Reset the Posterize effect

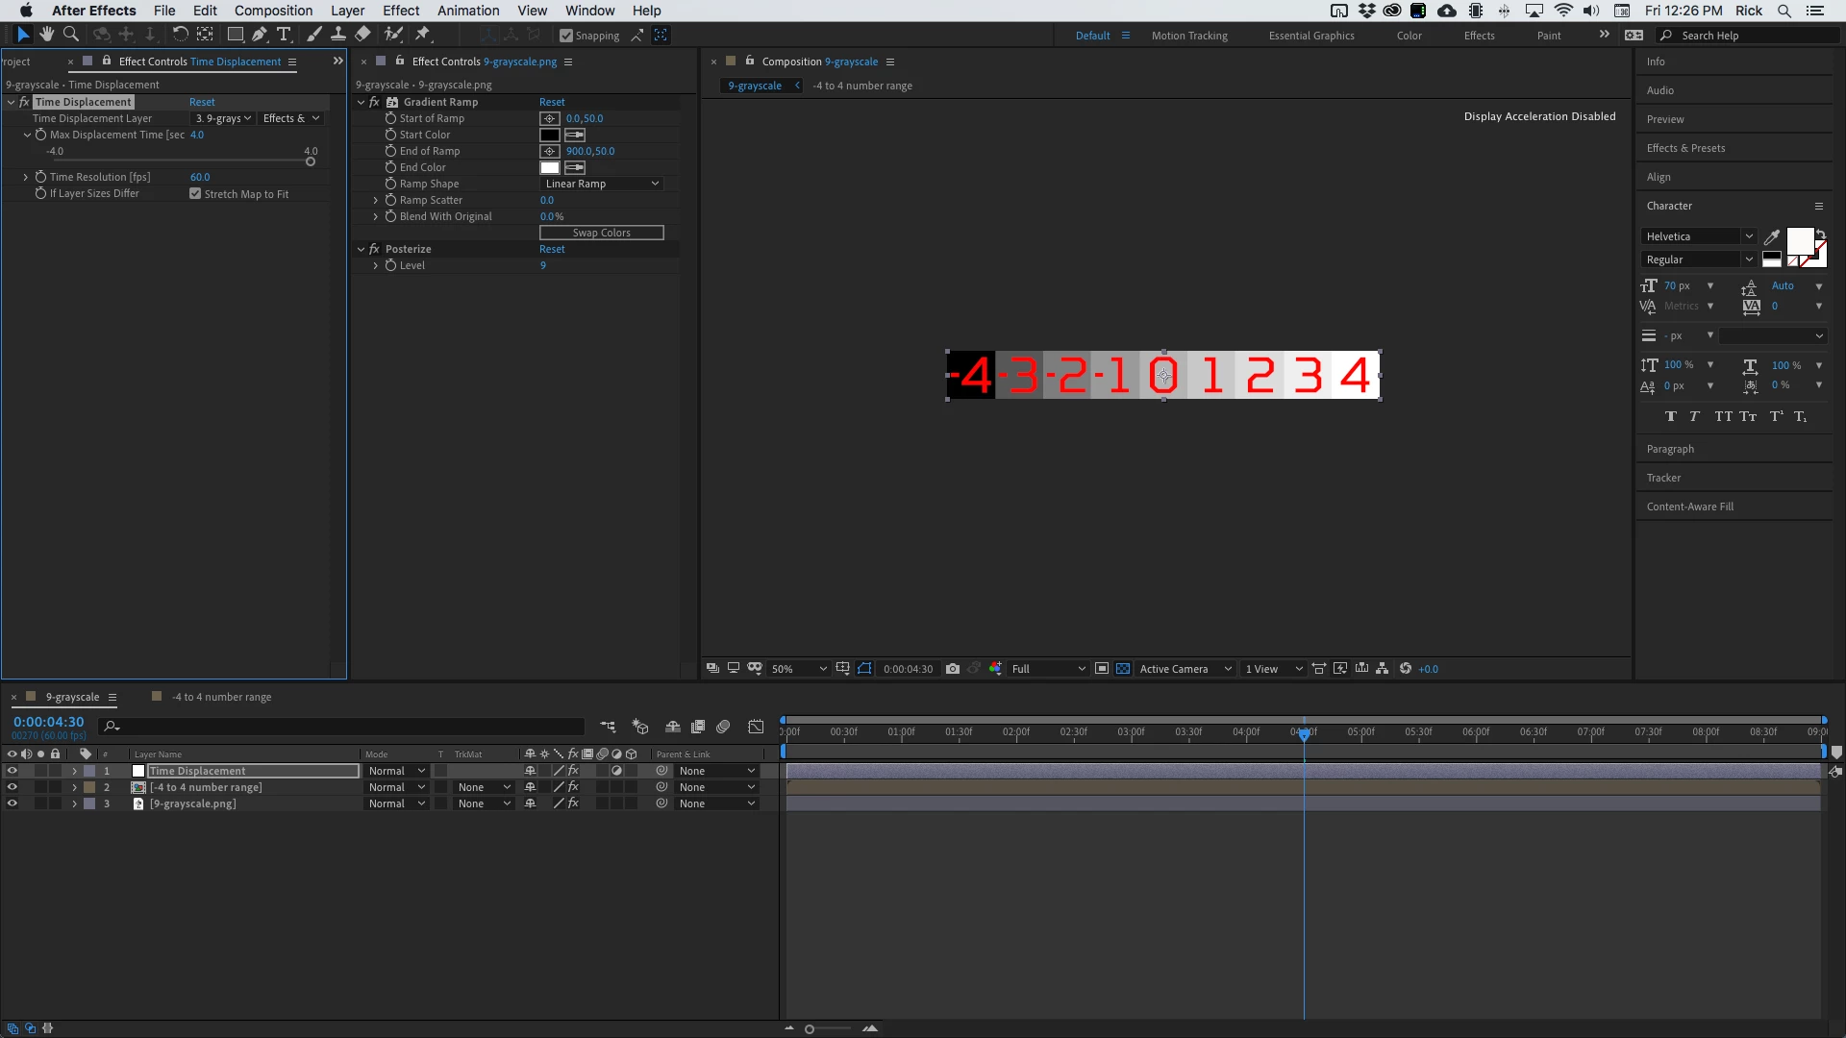552,249
